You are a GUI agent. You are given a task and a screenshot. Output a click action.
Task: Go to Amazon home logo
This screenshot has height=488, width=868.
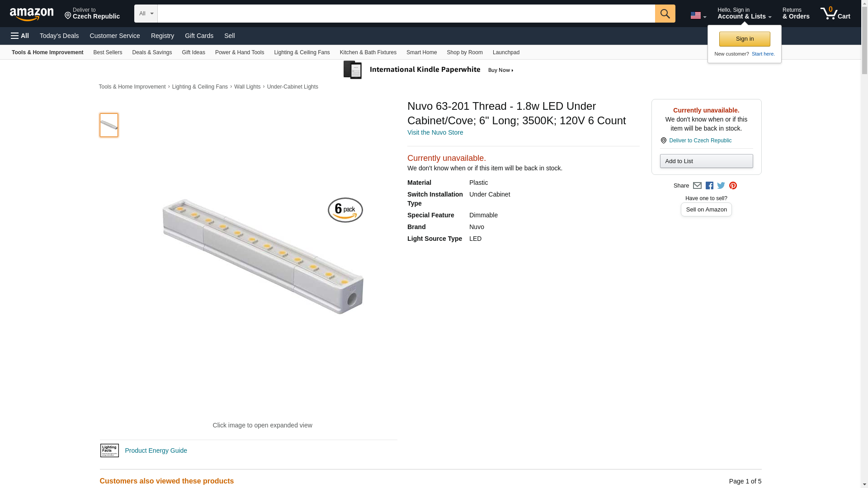[32, 14]
